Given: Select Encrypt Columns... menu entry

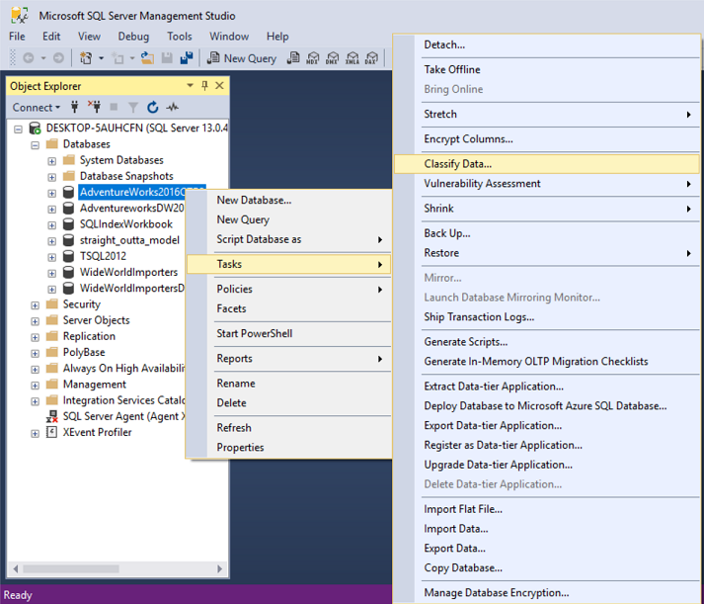Looking at the screenshot, I should point(546,139).
